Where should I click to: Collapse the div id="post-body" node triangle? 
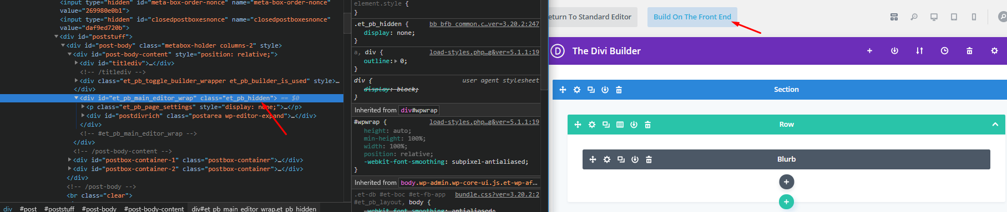[x=63, y=45]
